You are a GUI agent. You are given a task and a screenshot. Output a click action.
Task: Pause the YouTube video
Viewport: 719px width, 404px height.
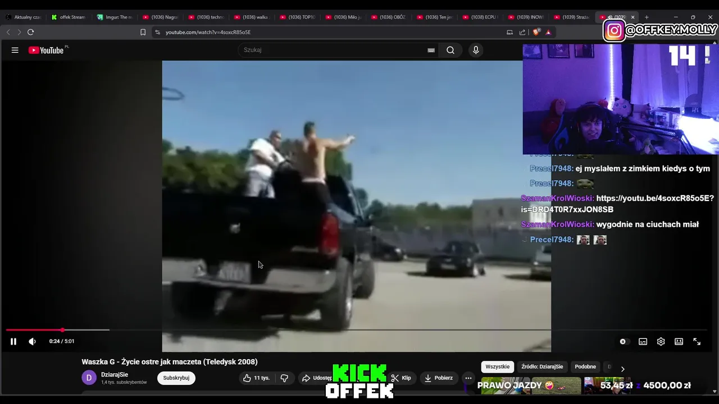tap(13, 341)
